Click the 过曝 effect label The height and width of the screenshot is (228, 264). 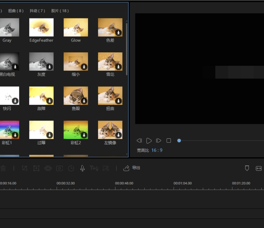pyautogui.click(x=41, y=143)
